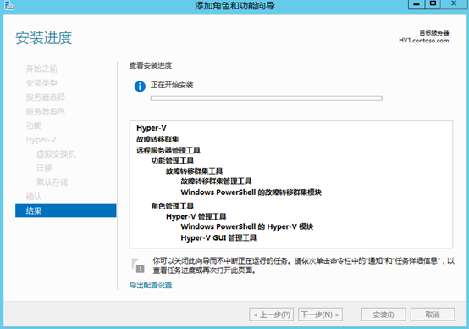Click the blue information icon
The width and height of the screenshot is (469, 329).
click(x=140, y=86)
